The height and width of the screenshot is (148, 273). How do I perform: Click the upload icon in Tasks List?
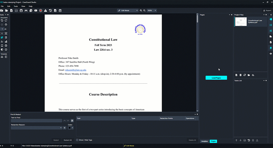click(257, 140)
